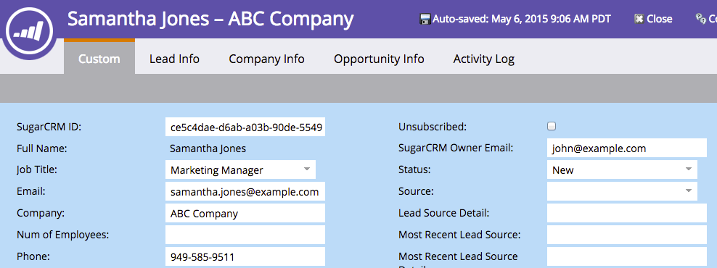The width and height of the screenshot is (717, 268).
Task: Click the Full Name value Samantha Jones
Action: (x=208, y=148)
